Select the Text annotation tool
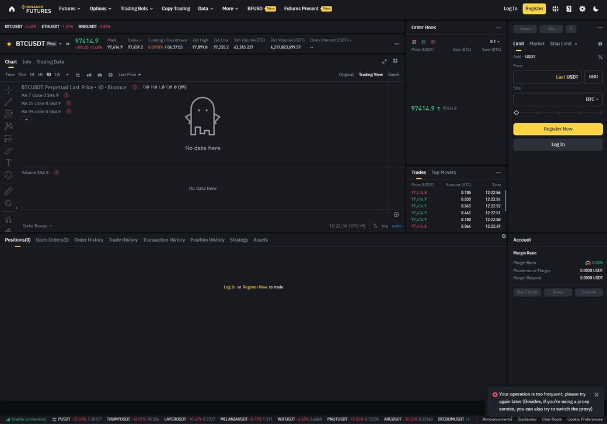The image size is (607, 424). 8,162
